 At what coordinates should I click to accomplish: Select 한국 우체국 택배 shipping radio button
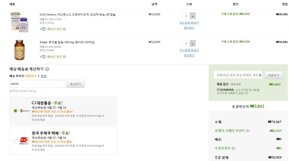[15, 140]
